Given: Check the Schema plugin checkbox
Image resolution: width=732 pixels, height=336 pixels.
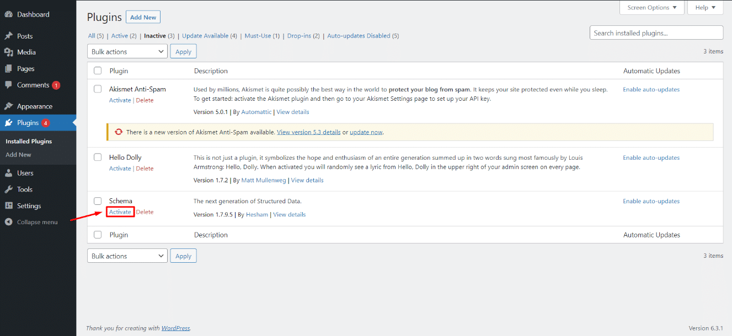Looking at the screenshot, I should [x=98, y=200].
